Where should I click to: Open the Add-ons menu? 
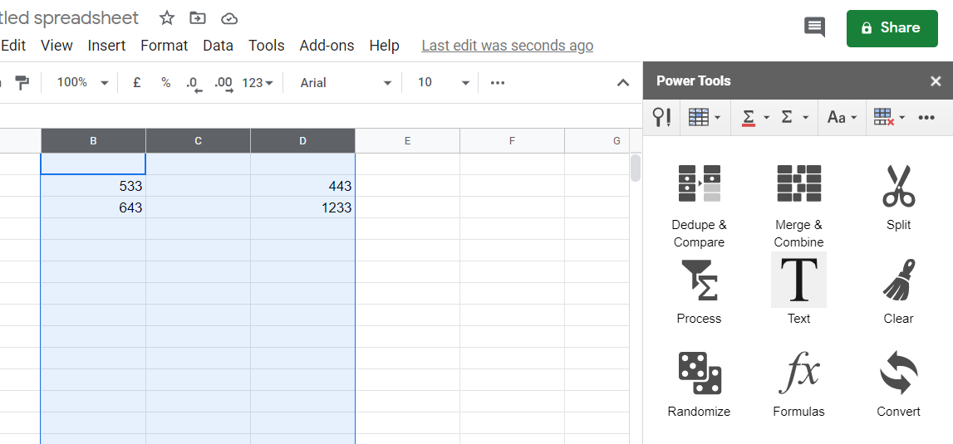pyautogui.click(x=327, y=46)
